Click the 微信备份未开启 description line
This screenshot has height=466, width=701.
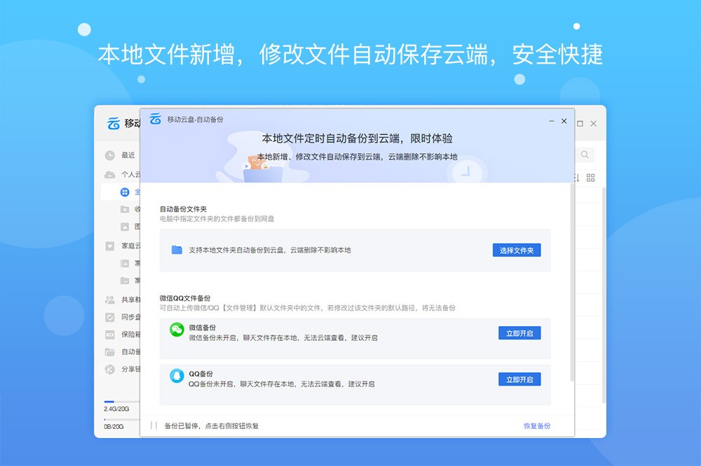[x=283, y=338]
